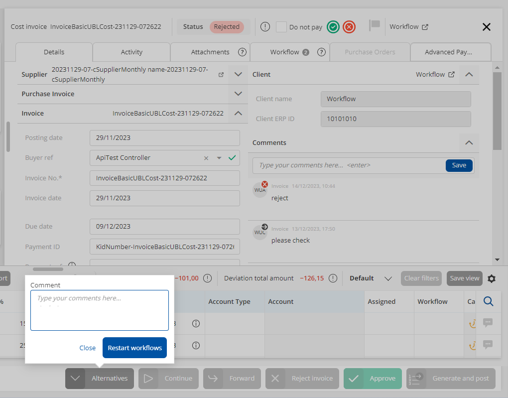Image resolution: width=508 pixels, height=398 pixels.
Task: Click the red reject circle icon in header
Action: pyautogui.click(x=349, y=27)
